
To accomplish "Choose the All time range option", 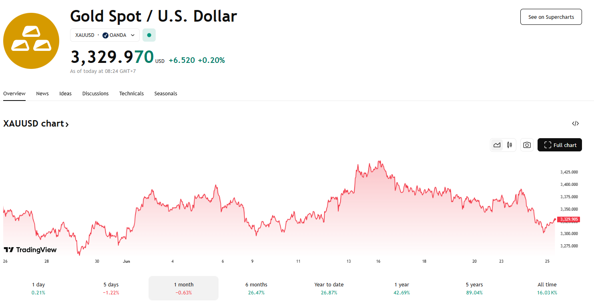I will [547, 288].
